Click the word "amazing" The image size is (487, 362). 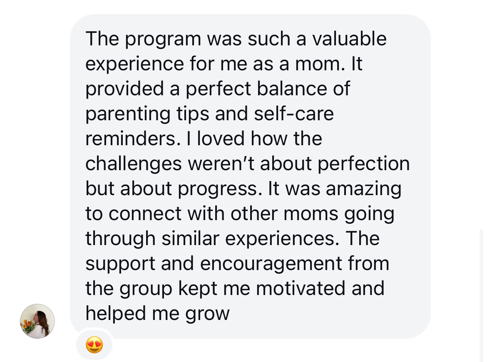click(364, 188)
